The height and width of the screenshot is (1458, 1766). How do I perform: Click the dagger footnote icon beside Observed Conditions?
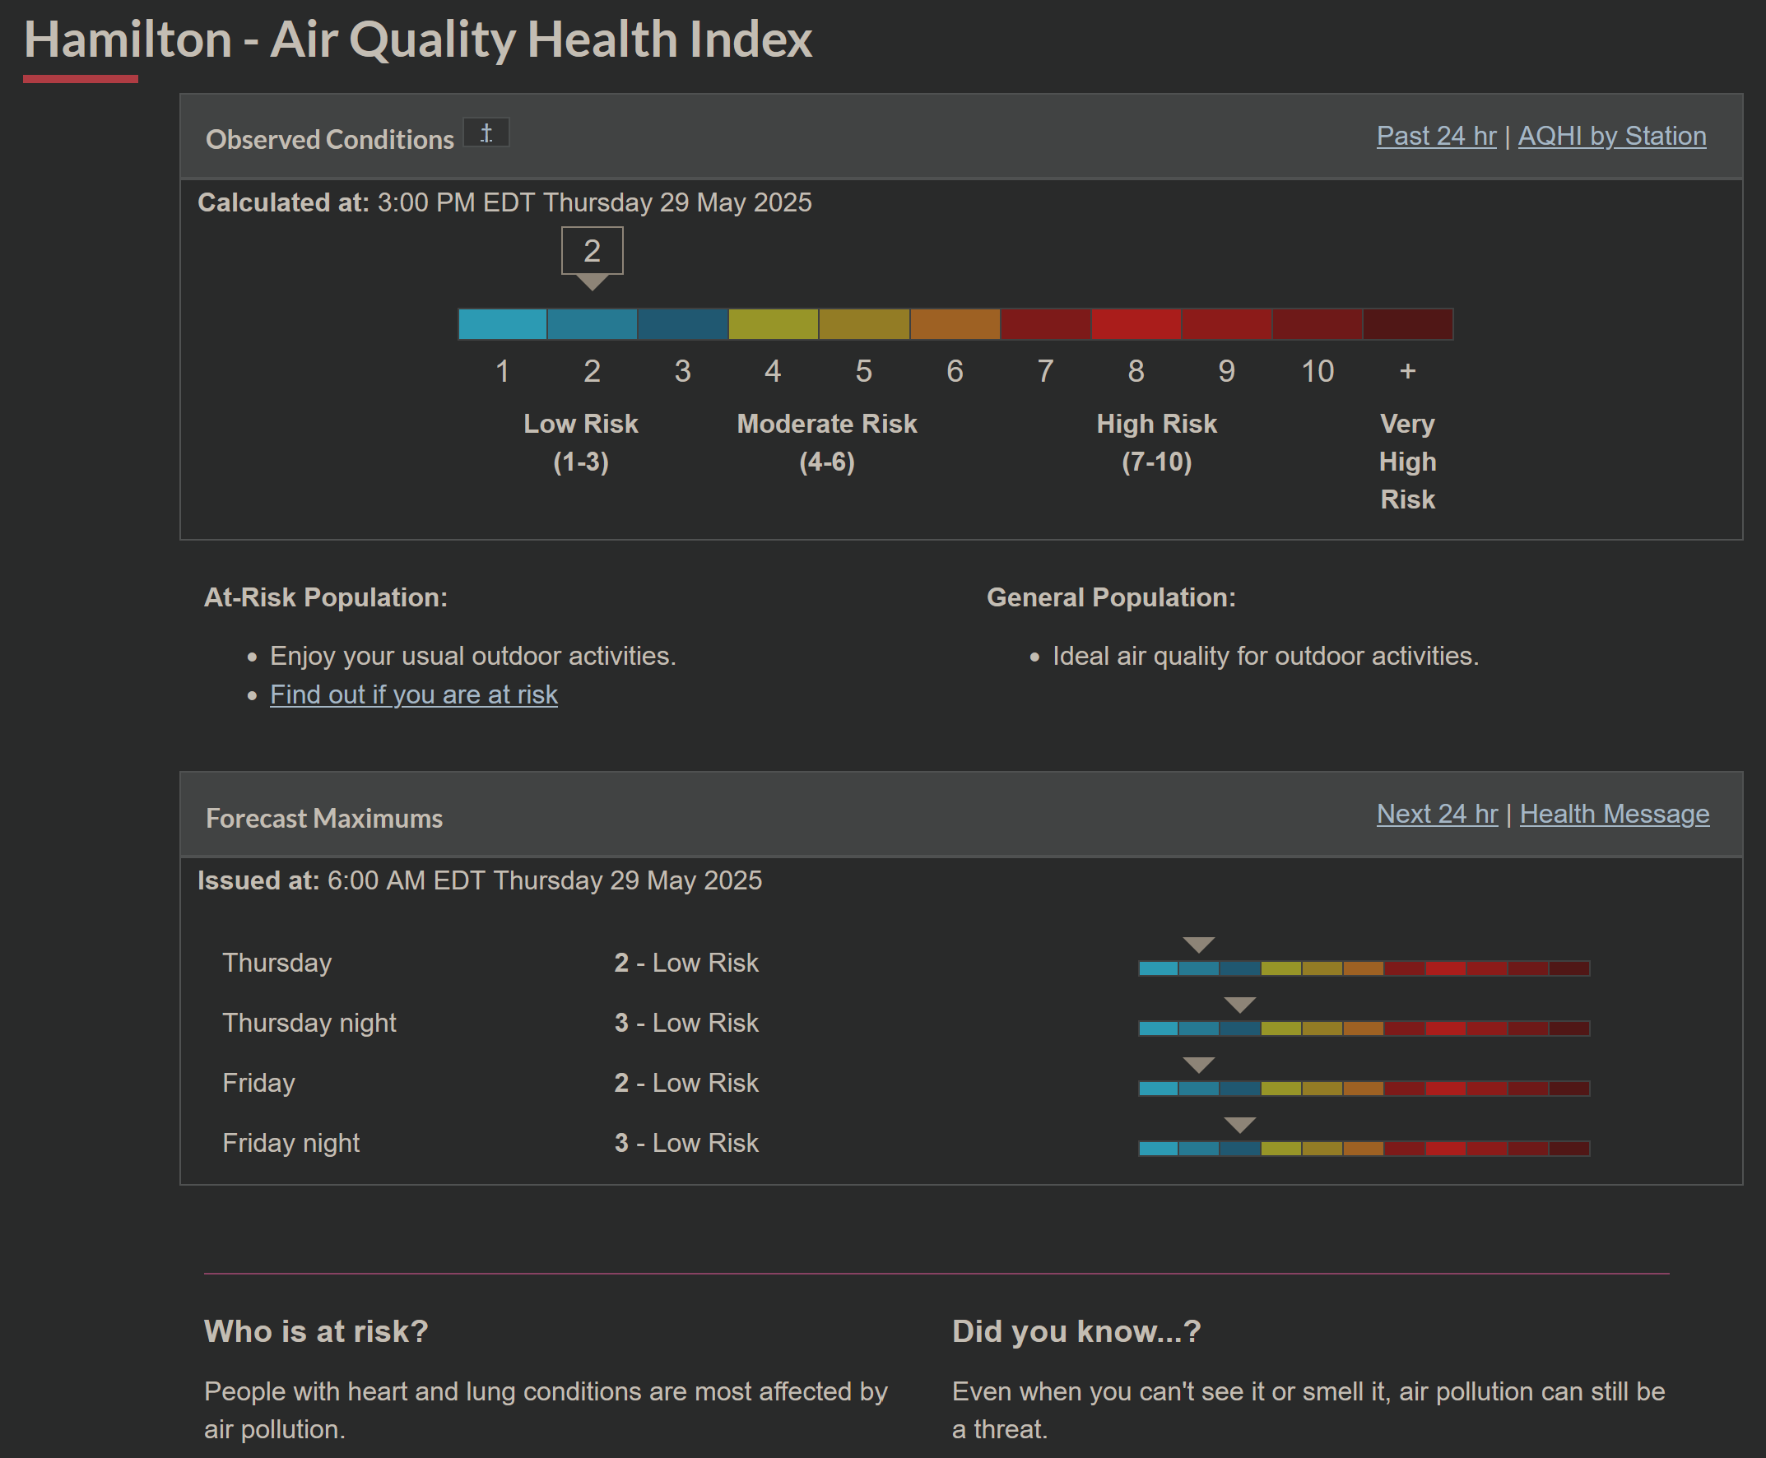pos(486,132)
